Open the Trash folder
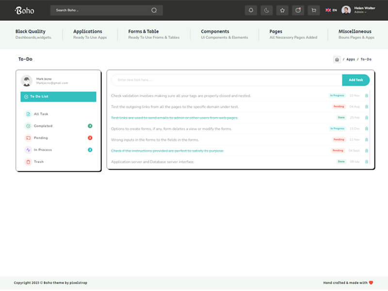The height and width of the screenshot is (291, 388). point(39,162)
